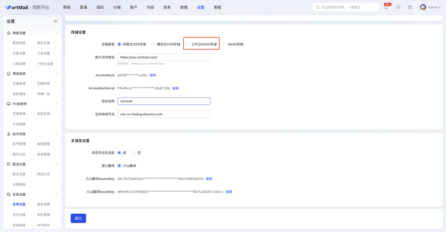Open 商品设置 in sidebar
This screenshot has height=232, width=446.
(x=43, y=43)
